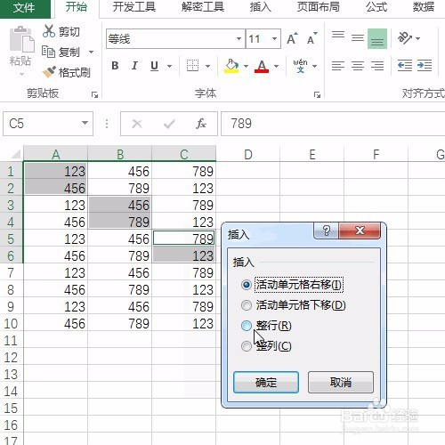445x445 pixels.
Task: Select column E header
Action: tap(312, 154)
